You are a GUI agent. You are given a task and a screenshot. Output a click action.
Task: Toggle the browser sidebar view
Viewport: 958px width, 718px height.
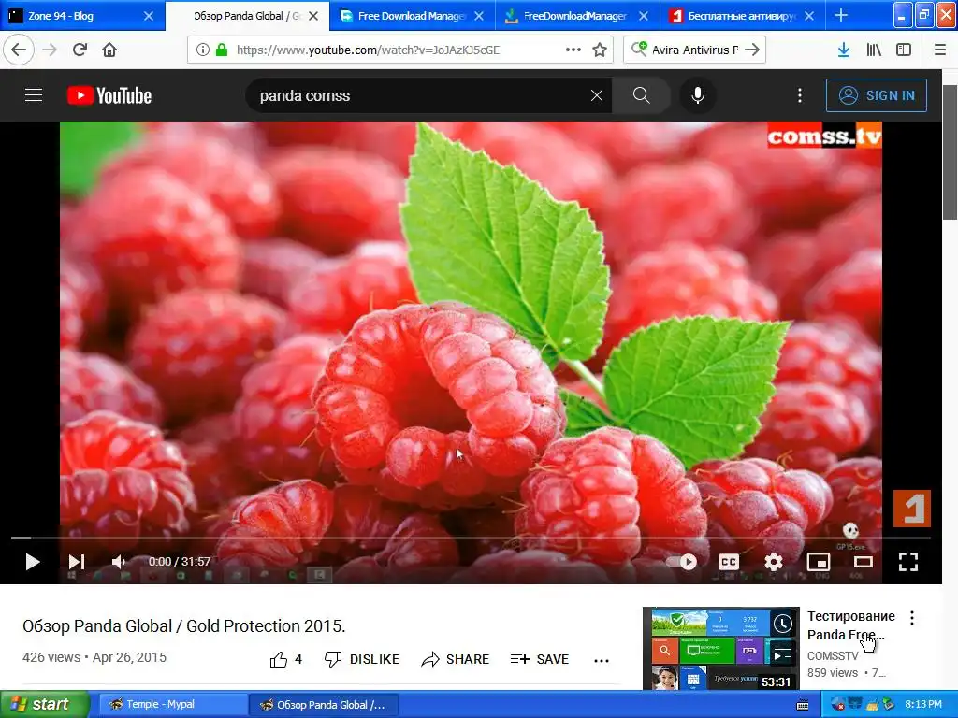pos(904,50)
